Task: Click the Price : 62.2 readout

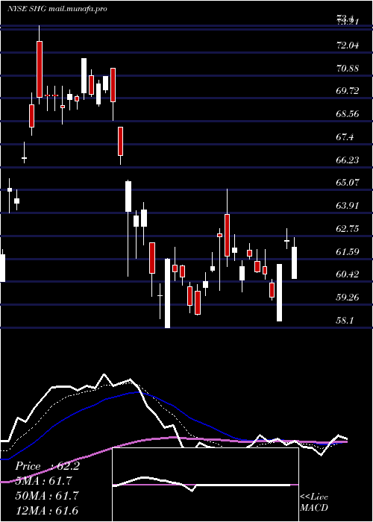Action: tap(47, 466)
